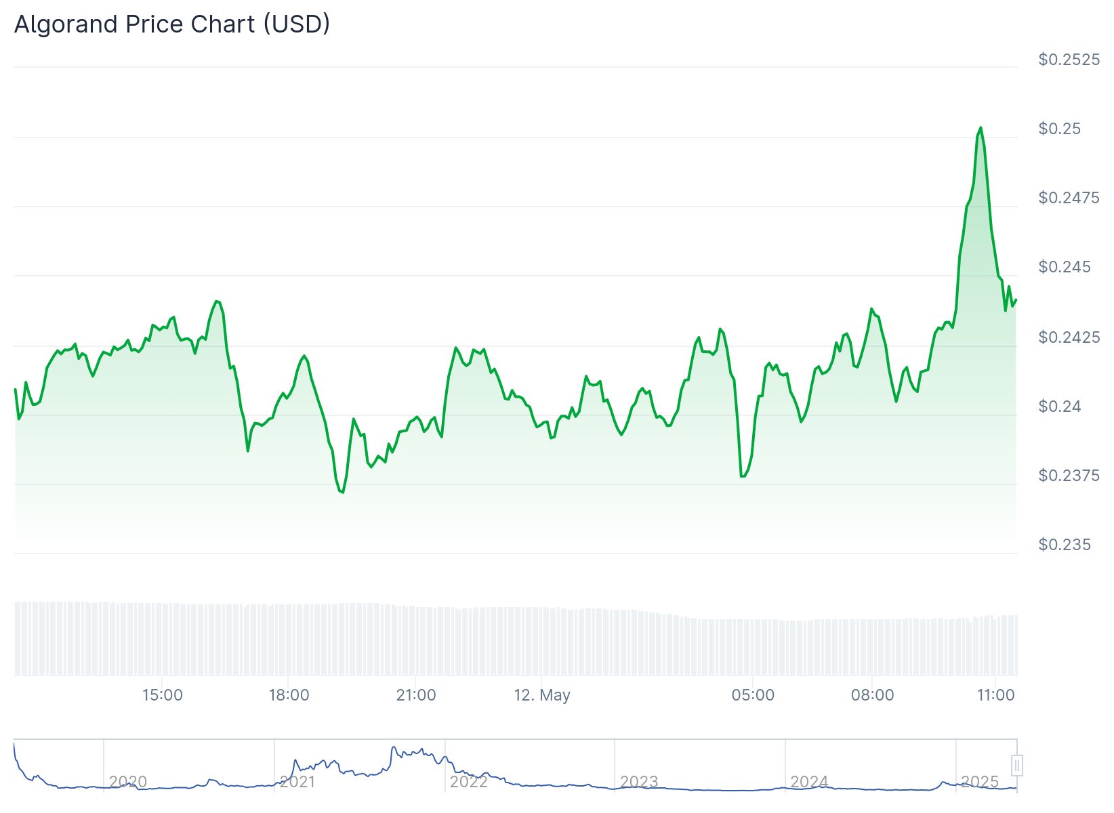Click the 18:00 time axis label
This screenshot has width=1114, height=813.
point(289,695)
